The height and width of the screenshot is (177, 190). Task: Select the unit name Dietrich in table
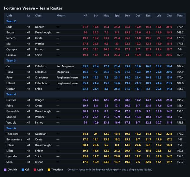11,100
